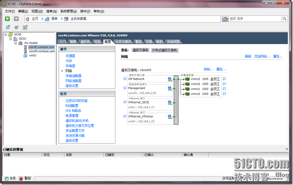This screenshot has height=185, width=293.
Task: Switch to the 存储视图 tab
Action: 173,41
